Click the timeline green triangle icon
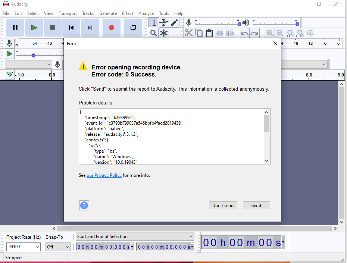This screenshot has width=347, height=263. 10,74
